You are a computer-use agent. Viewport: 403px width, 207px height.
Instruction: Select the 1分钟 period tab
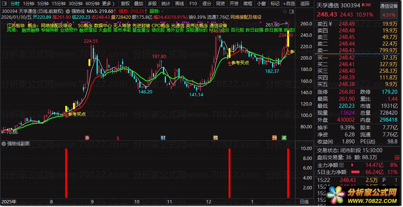[x=28, y=4]
